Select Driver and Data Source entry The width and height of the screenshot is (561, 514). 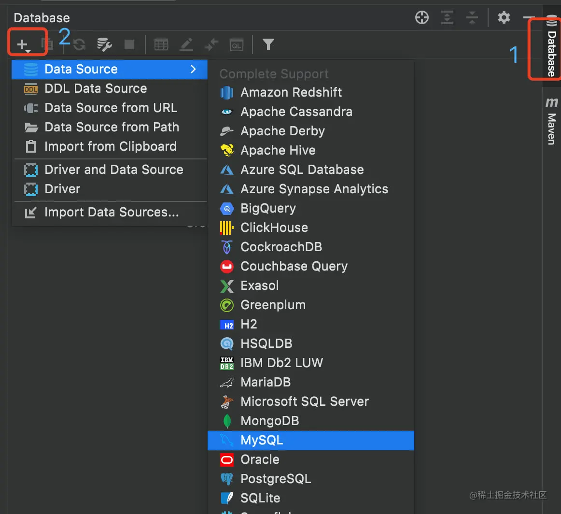110,170
